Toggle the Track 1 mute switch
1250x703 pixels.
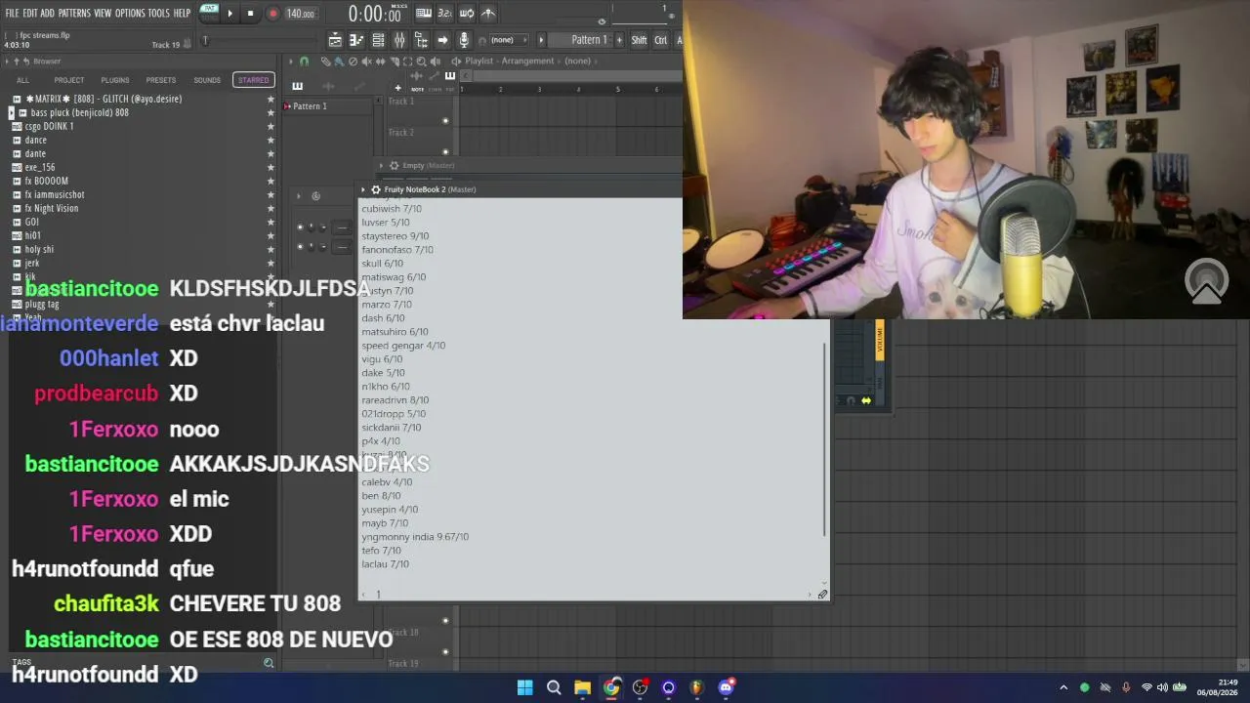pyautogui.click(x=445, y=121)
